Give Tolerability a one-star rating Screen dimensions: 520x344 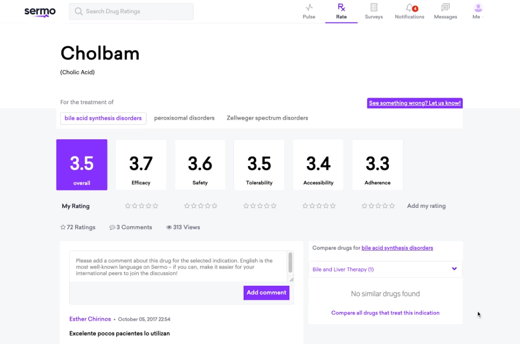pyautogui.click(x=246, y=206)
